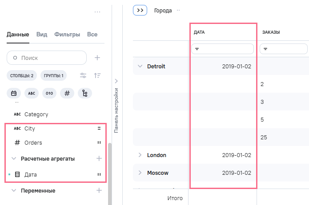Expand the London group row
309x205 pixels.
pos(140,155)
